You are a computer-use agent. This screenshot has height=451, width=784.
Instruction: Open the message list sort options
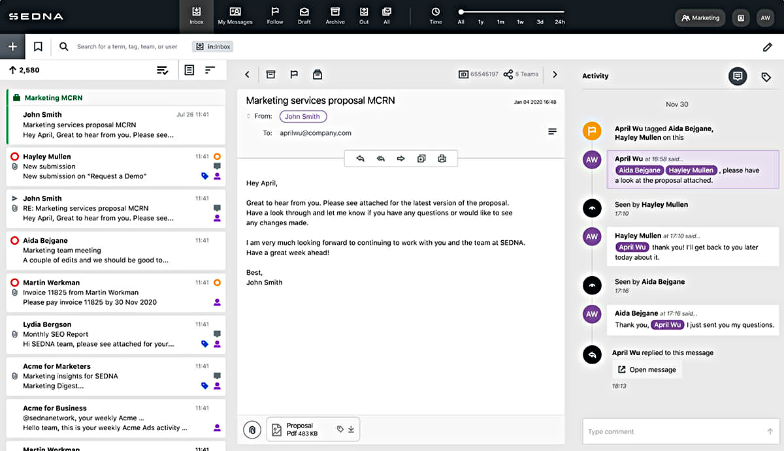[210, 70]
